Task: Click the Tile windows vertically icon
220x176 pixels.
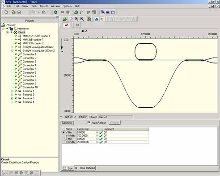Action: [x=113, y=12]
